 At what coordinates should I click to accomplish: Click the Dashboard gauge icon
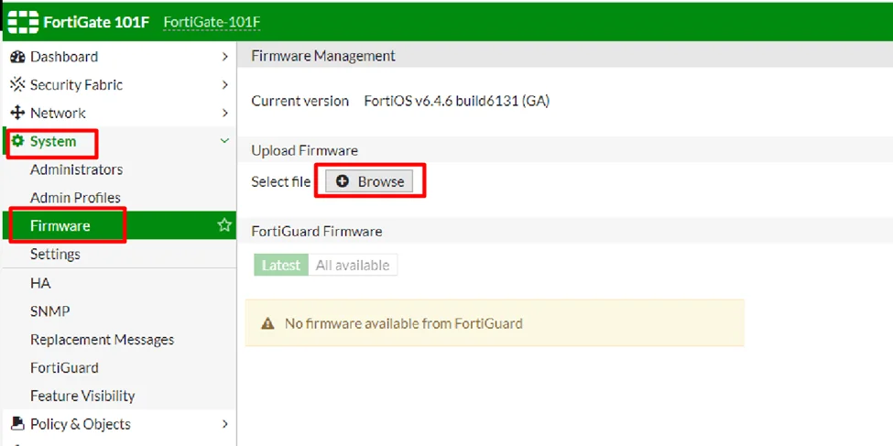pyautogui.click(x=17, y=57)
